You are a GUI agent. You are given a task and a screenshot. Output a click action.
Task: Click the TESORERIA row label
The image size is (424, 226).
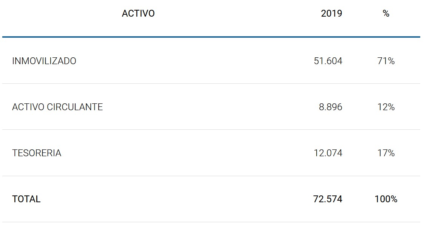pos(37,153)
